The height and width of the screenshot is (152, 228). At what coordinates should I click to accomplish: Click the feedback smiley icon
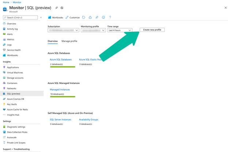pos(103,17)
